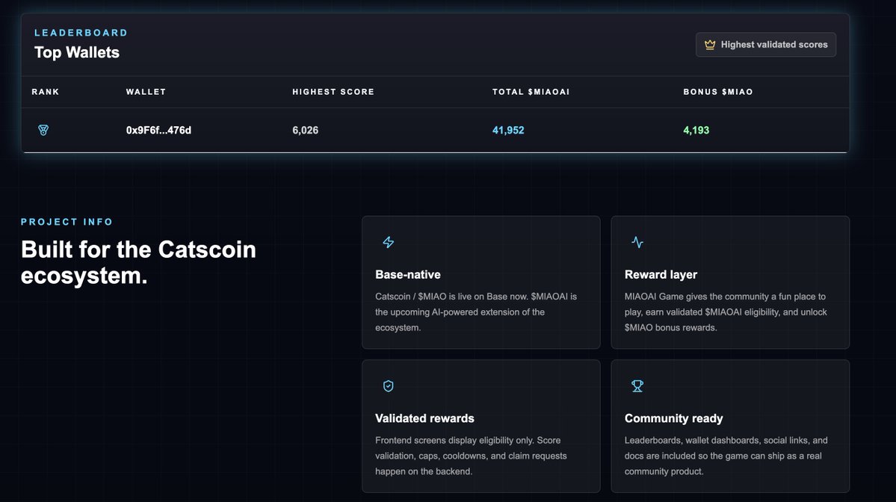Click the LEADERBOARD section label
The height and width of the screenshot is (502, 896).
click(x=81, y=33)
